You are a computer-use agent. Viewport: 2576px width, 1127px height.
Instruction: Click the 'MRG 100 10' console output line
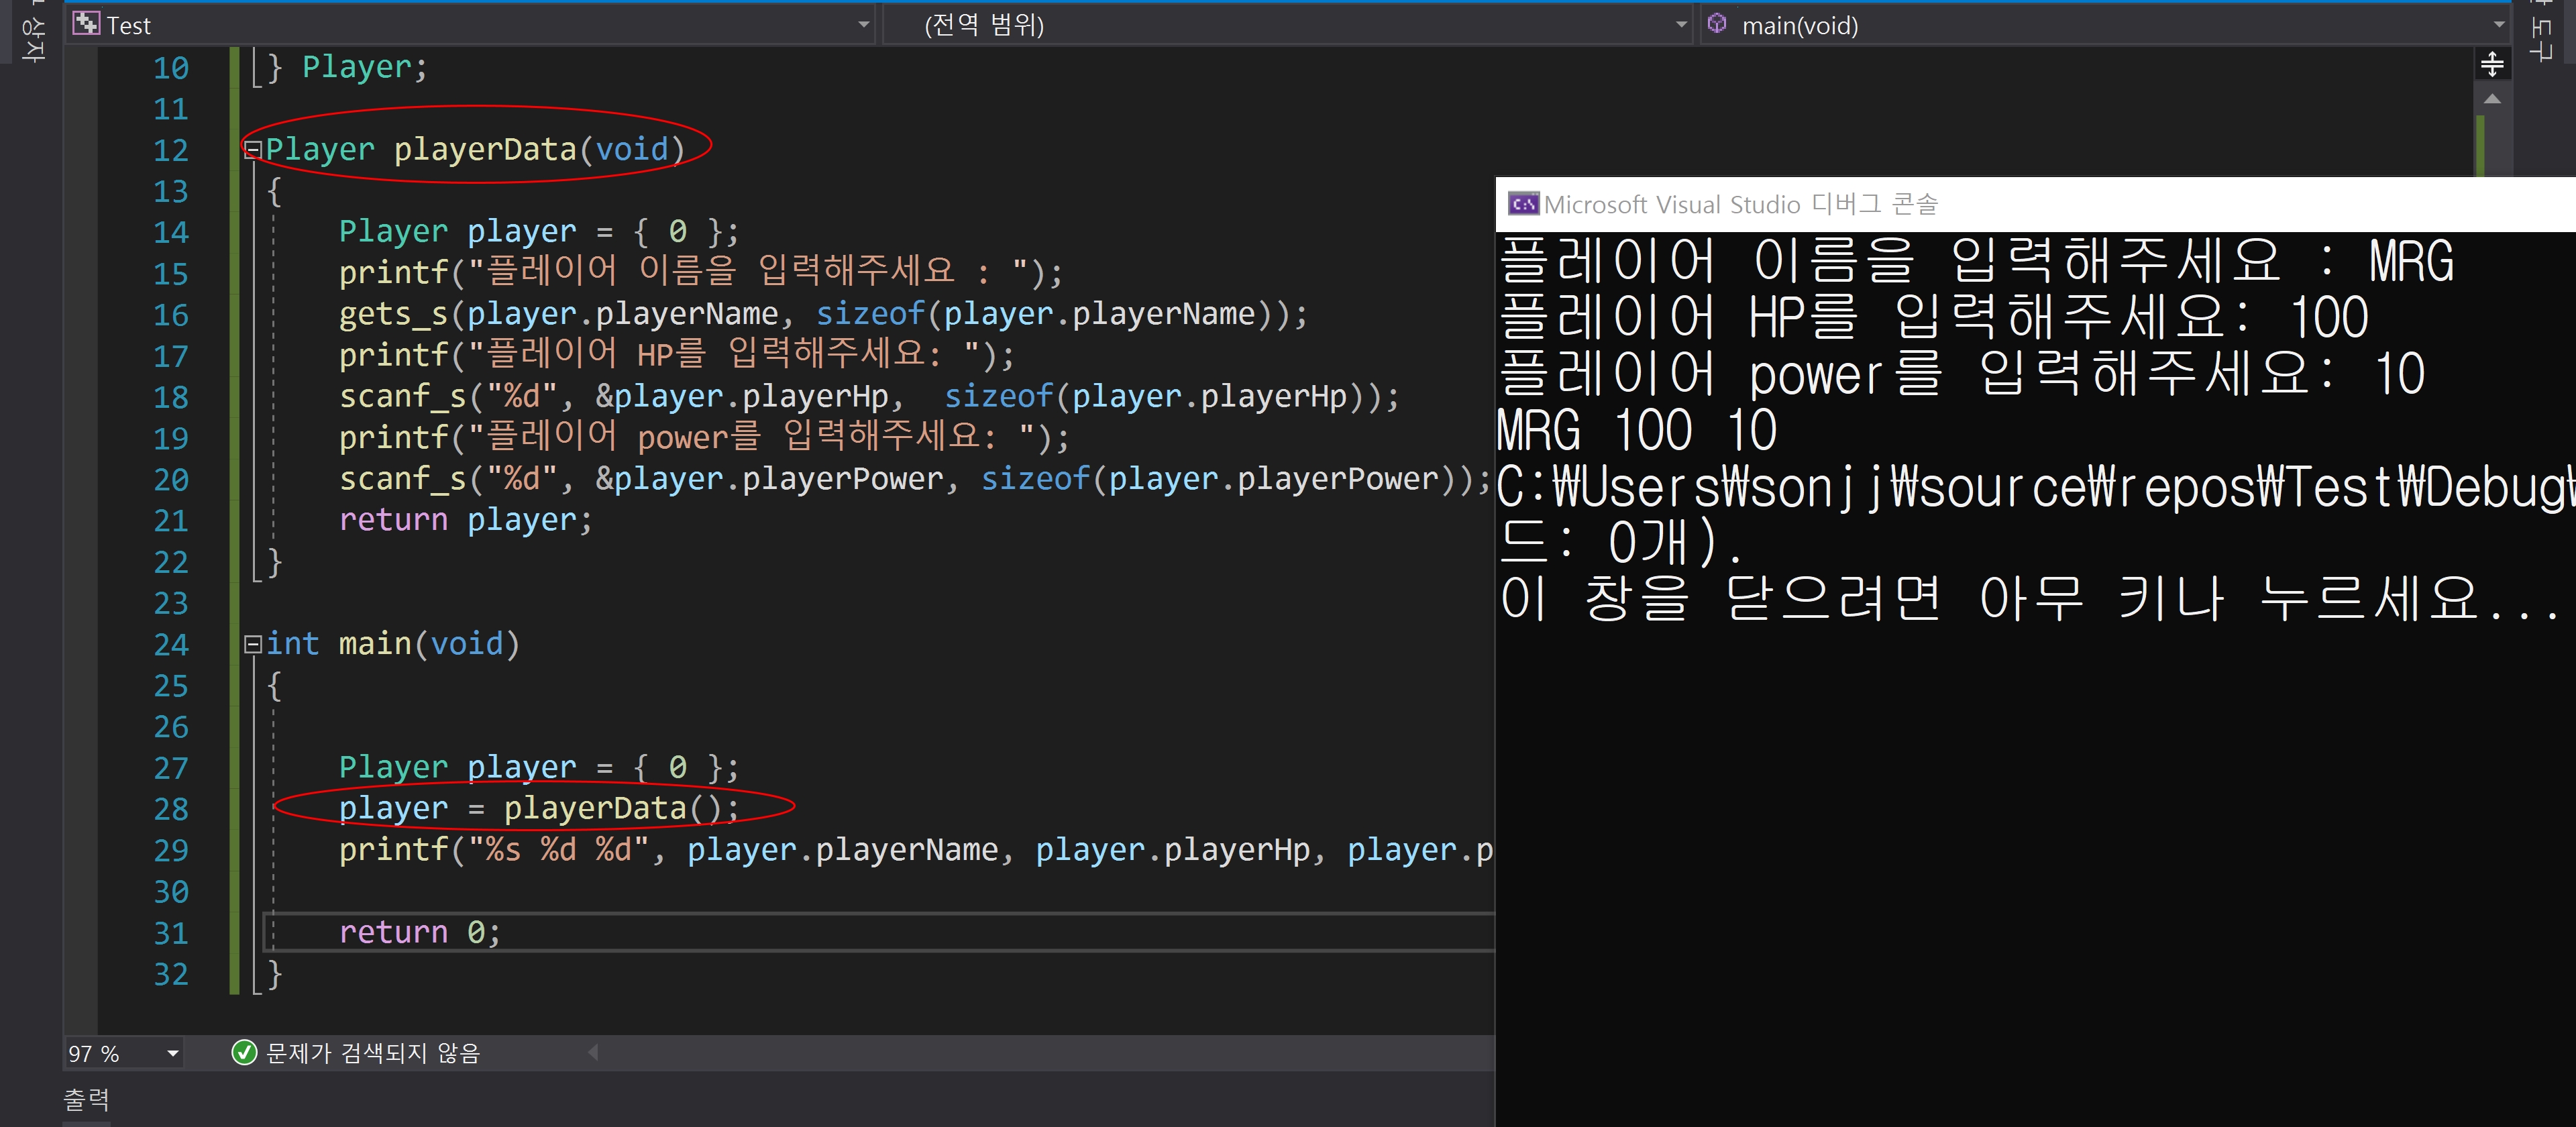pos(1638,431)
